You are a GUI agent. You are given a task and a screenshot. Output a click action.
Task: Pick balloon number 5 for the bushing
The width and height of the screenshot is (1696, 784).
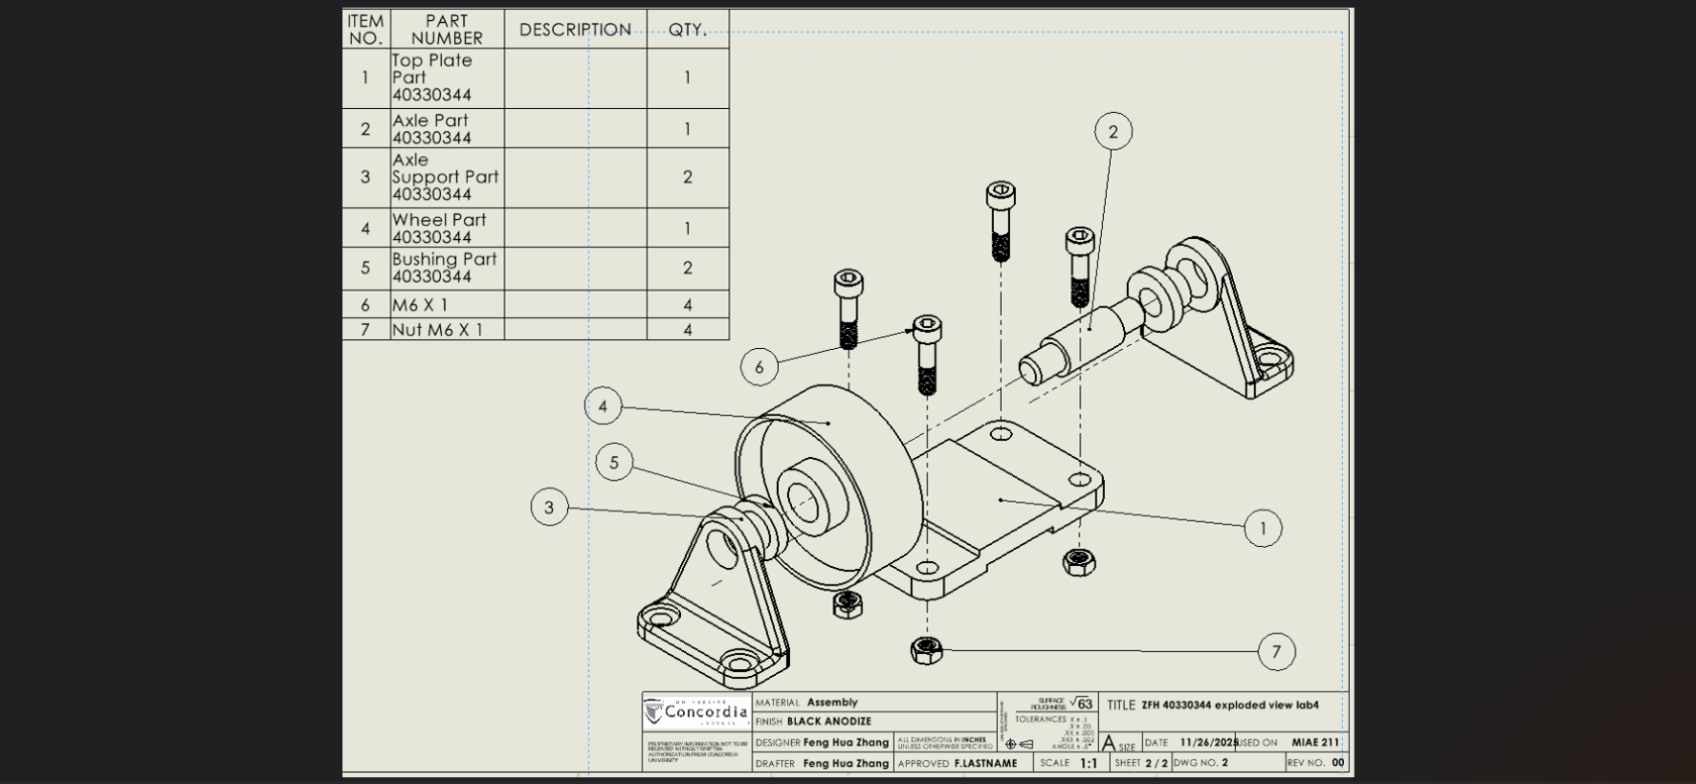[x=614, y=463]
